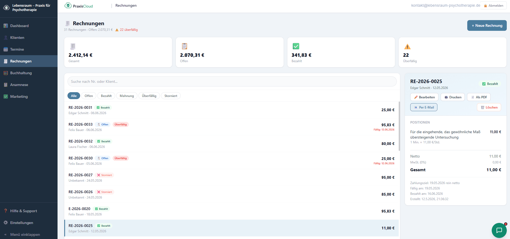Show Storniert invoices filter
The height and width of the screenshot is (239, 510).
[171, 96]
